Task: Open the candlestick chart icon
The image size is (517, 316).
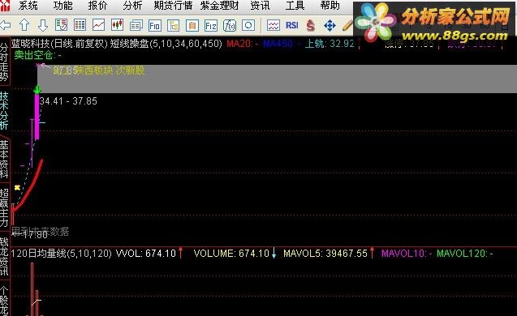Action: (117, 25)
